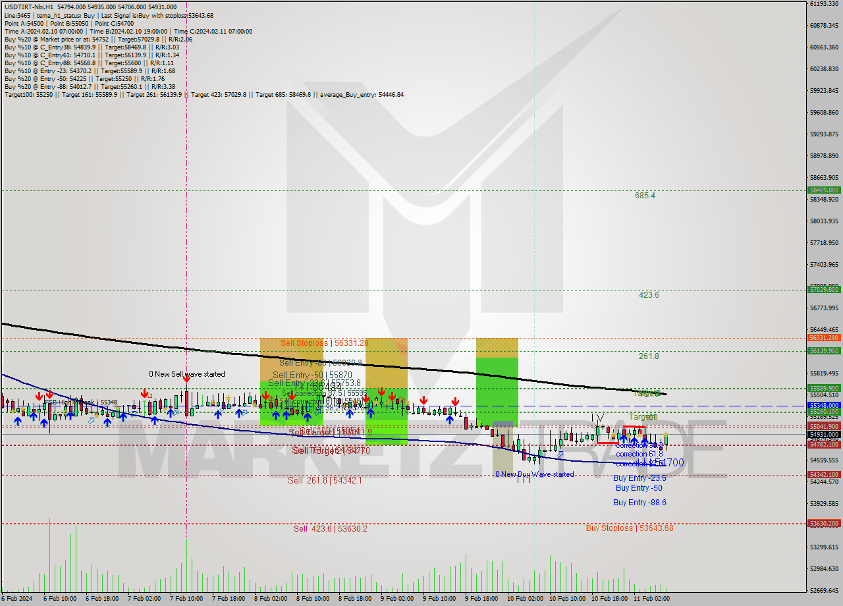Click the green 57029.800 price tag

click(x=824, y=289)
